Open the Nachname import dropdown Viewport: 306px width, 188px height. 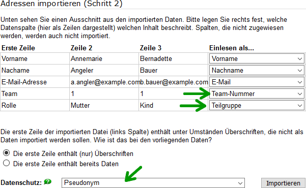[257, 70]
